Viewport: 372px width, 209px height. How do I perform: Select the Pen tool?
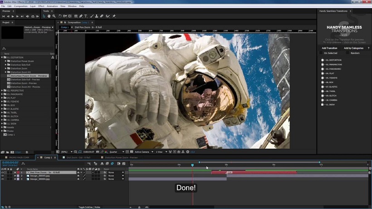[x=81, y=16]
